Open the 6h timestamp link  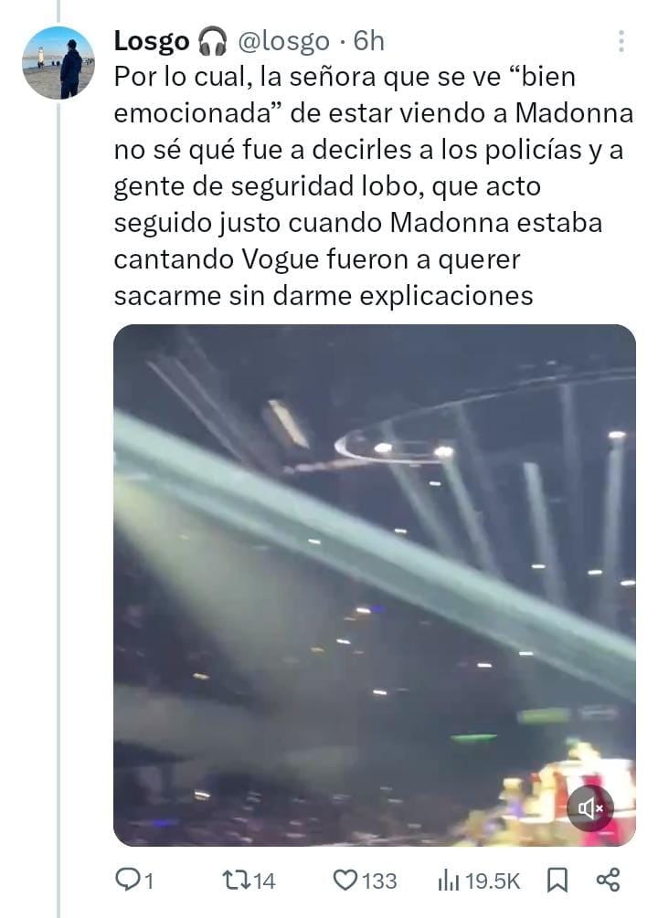click(x=369, y=41)
